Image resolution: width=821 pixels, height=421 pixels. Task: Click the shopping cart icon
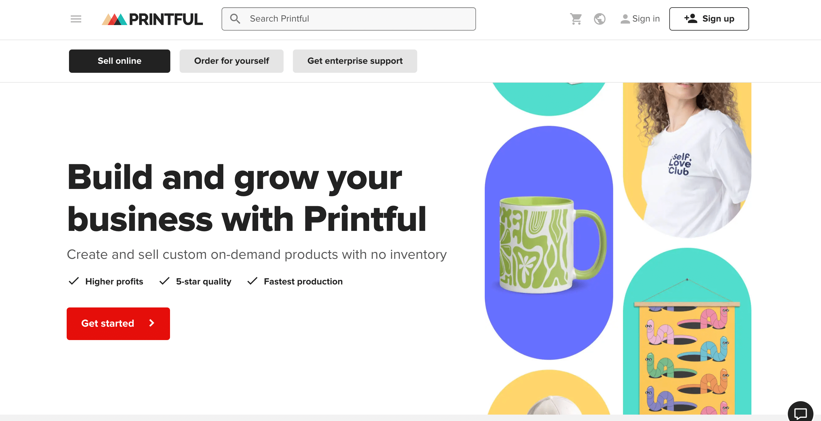(x=576, y=18)
